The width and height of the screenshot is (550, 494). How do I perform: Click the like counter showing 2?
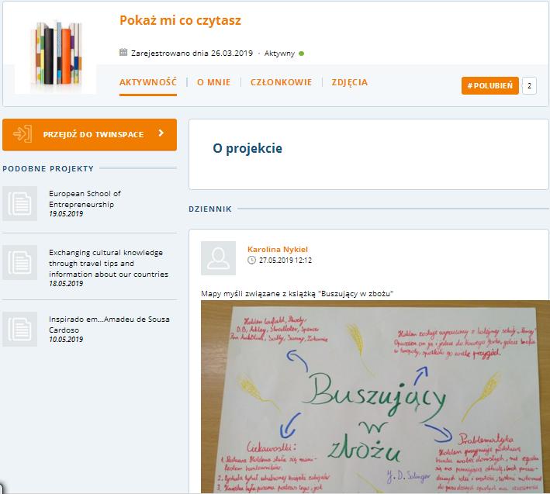tap(529, 85)
